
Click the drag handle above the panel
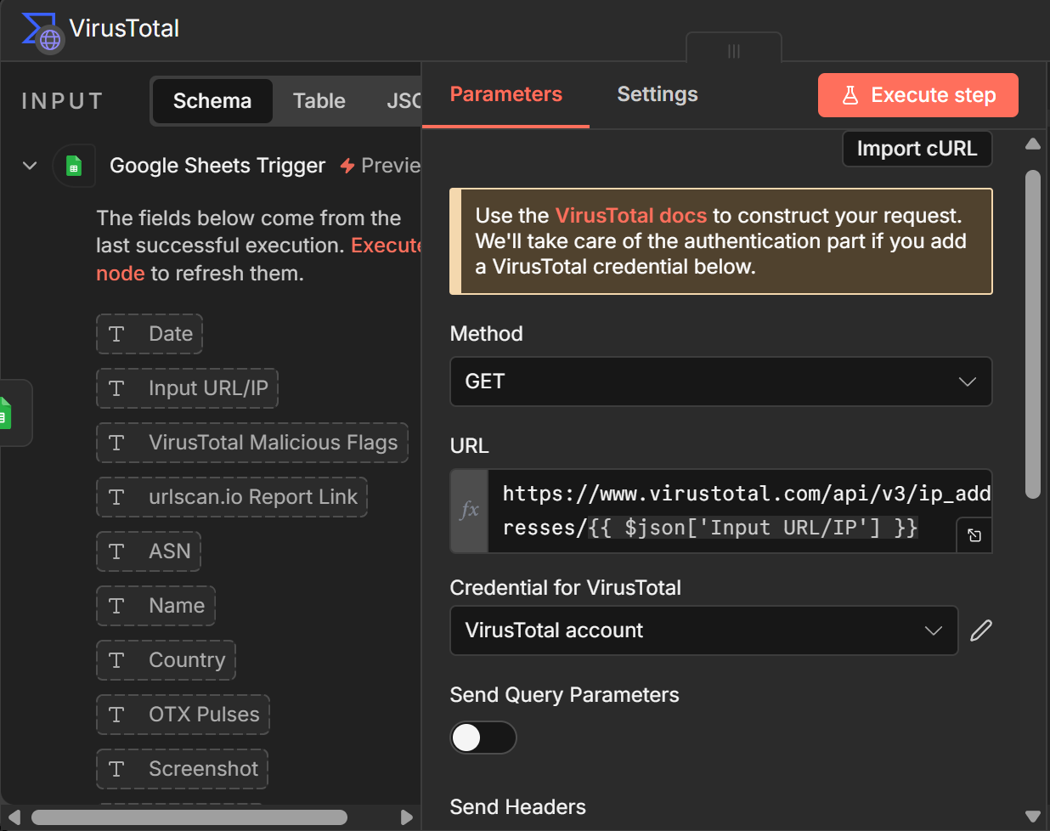tap(734, 51)
